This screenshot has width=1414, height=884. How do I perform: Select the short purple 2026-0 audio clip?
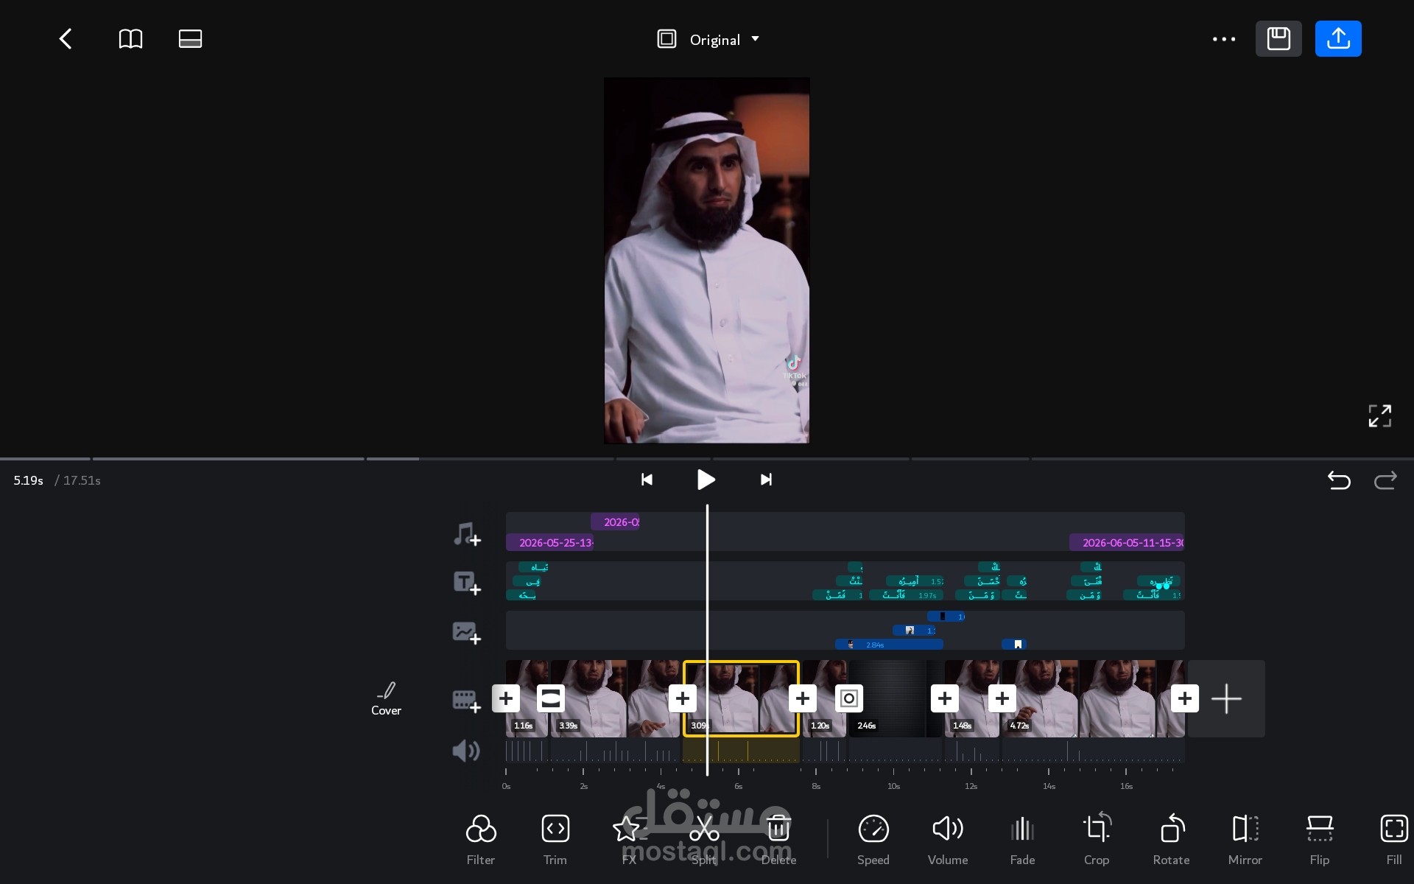point(615,522)
